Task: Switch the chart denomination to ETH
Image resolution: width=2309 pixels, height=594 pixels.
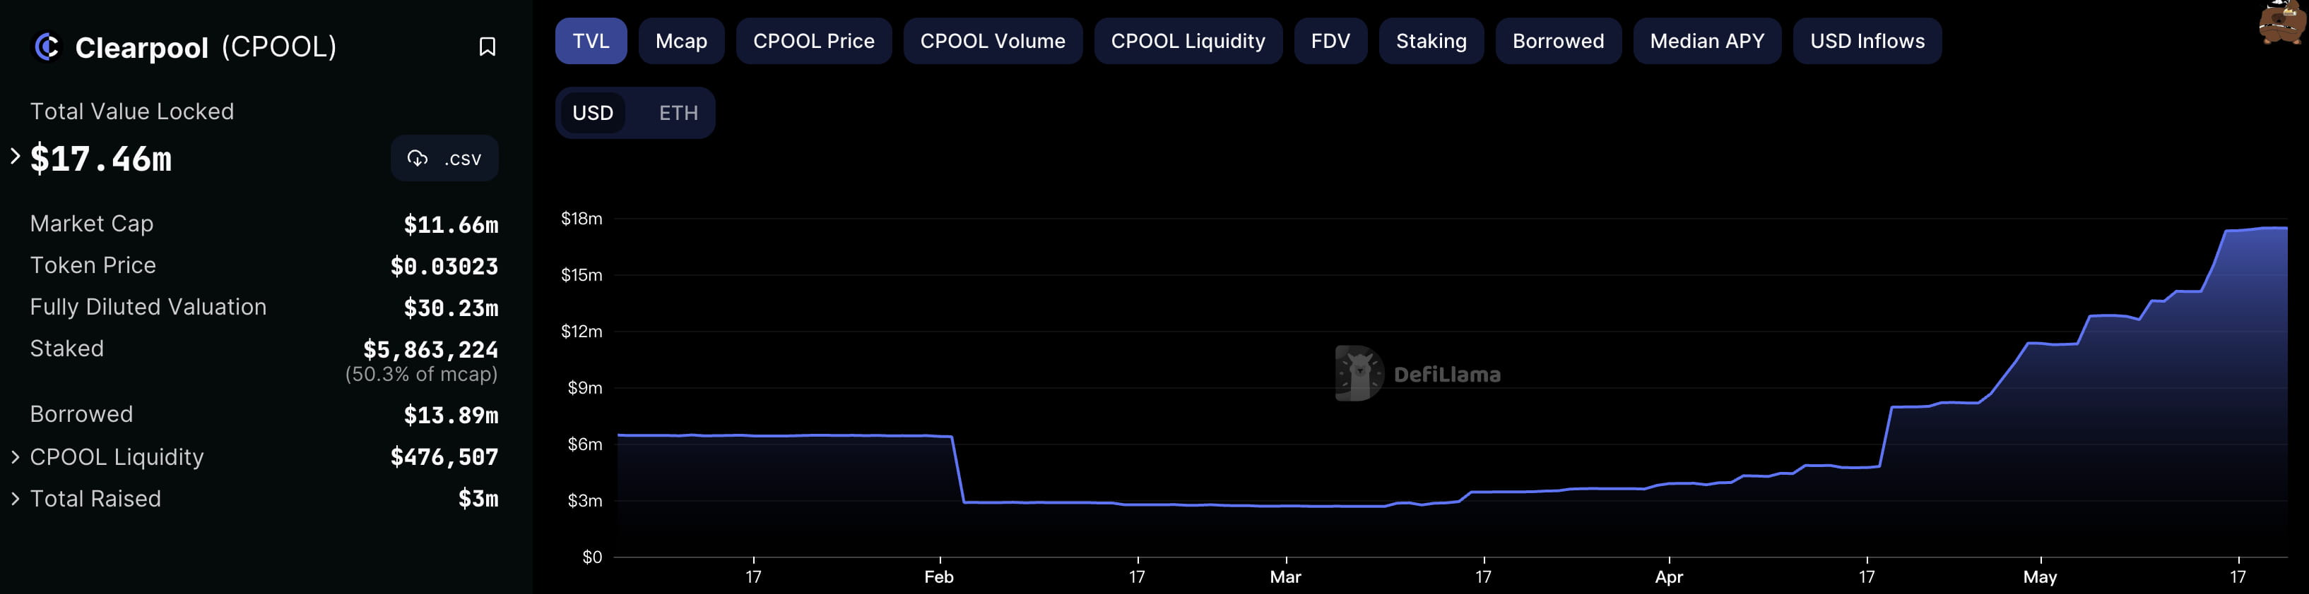Action: tap(678, 113)
